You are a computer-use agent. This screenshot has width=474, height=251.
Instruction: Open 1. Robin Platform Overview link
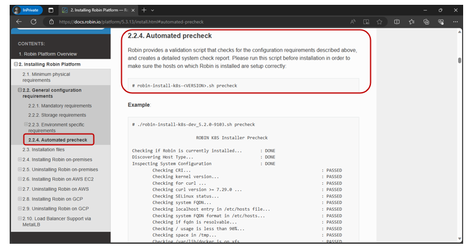pos(48,54)
